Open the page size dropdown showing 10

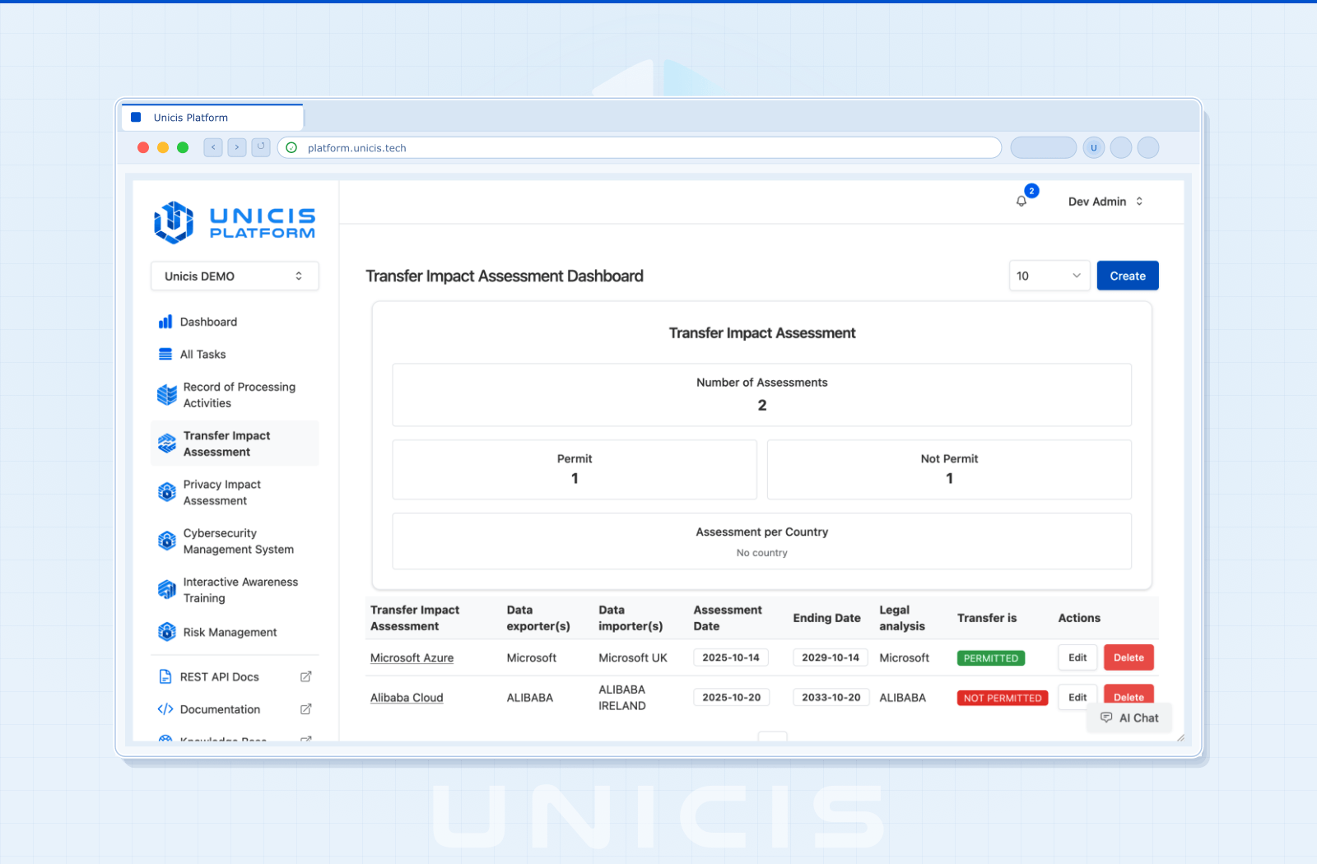point(1049,276)
